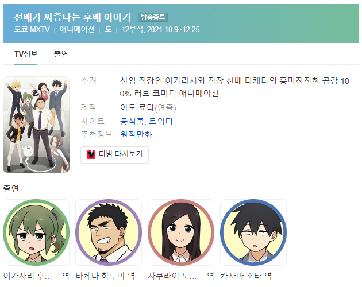Screen dimensions: 362x287
Task: Click the title 선배가 짜증나는 후배 이야기
Action: pyautogui.click(x=72, y=17)
